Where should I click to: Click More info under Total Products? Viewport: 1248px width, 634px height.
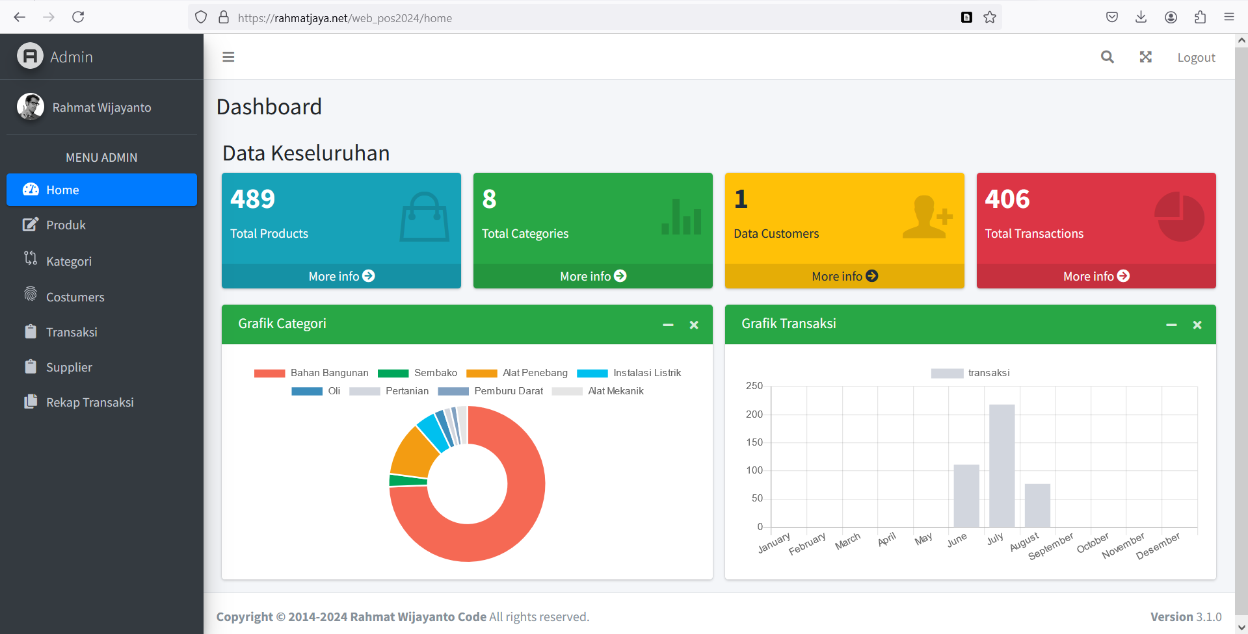pos(341,276)
